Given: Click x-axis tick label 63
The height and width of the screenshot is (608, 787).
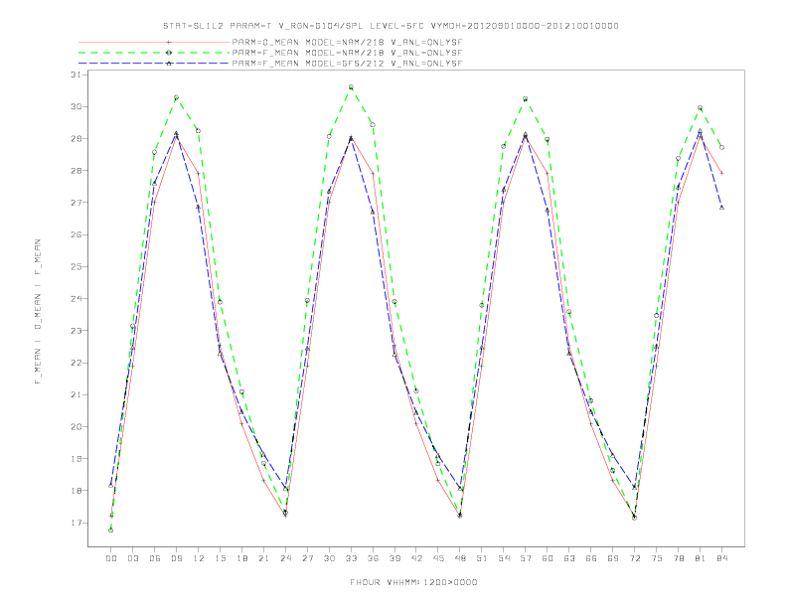Looking at the screenshot, I should [569, 558].
